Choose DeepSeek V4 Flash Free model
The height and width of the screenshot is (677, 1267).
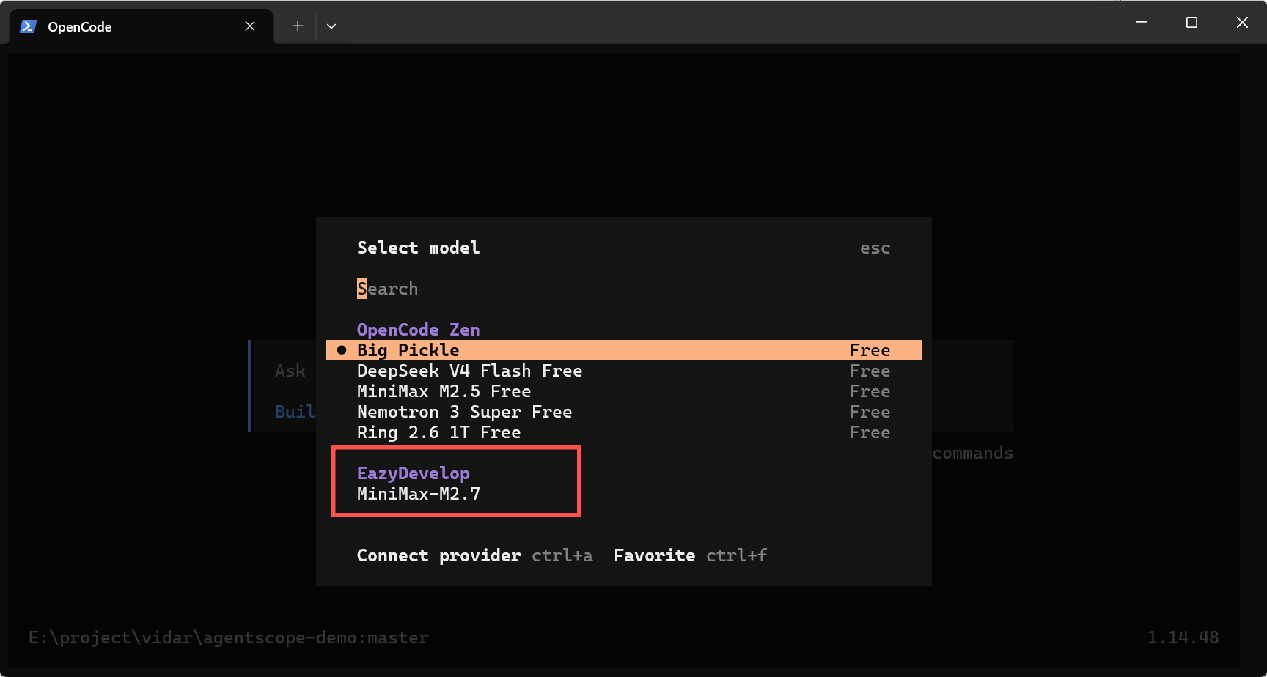click(623, 371)
